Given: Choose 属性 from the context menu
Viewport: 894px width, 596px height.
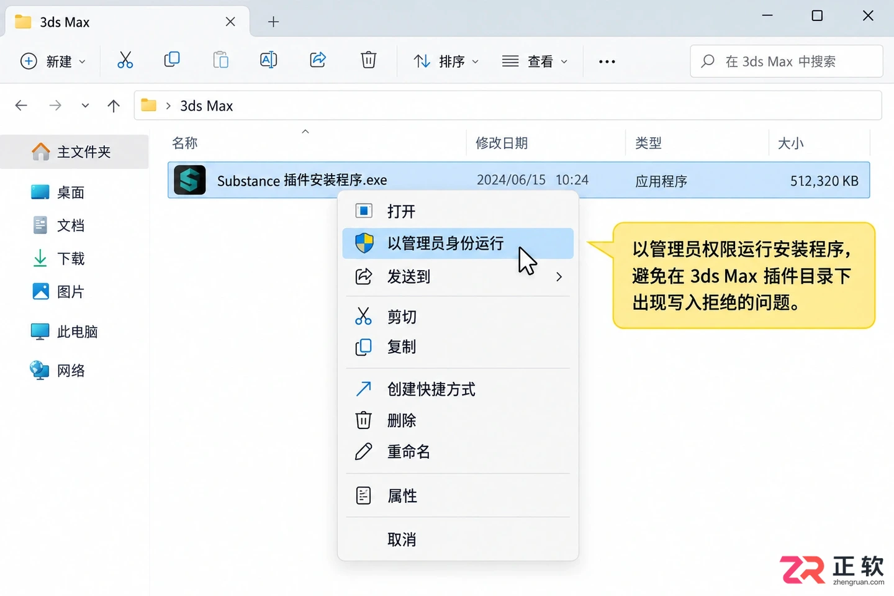Looking at the screenshot, I should point(458,496).
